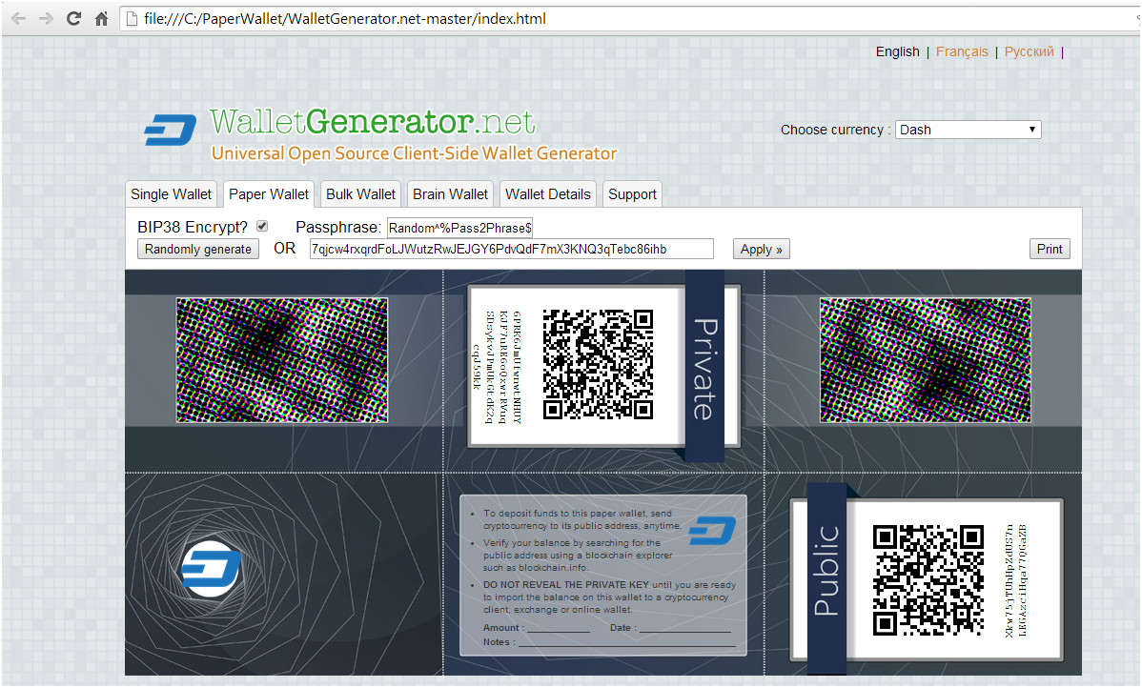The width and height of the screenshot is (1142, 688).
Task: Click the Choose currency label
Action: pyautogui.click(x=835, y=130)
